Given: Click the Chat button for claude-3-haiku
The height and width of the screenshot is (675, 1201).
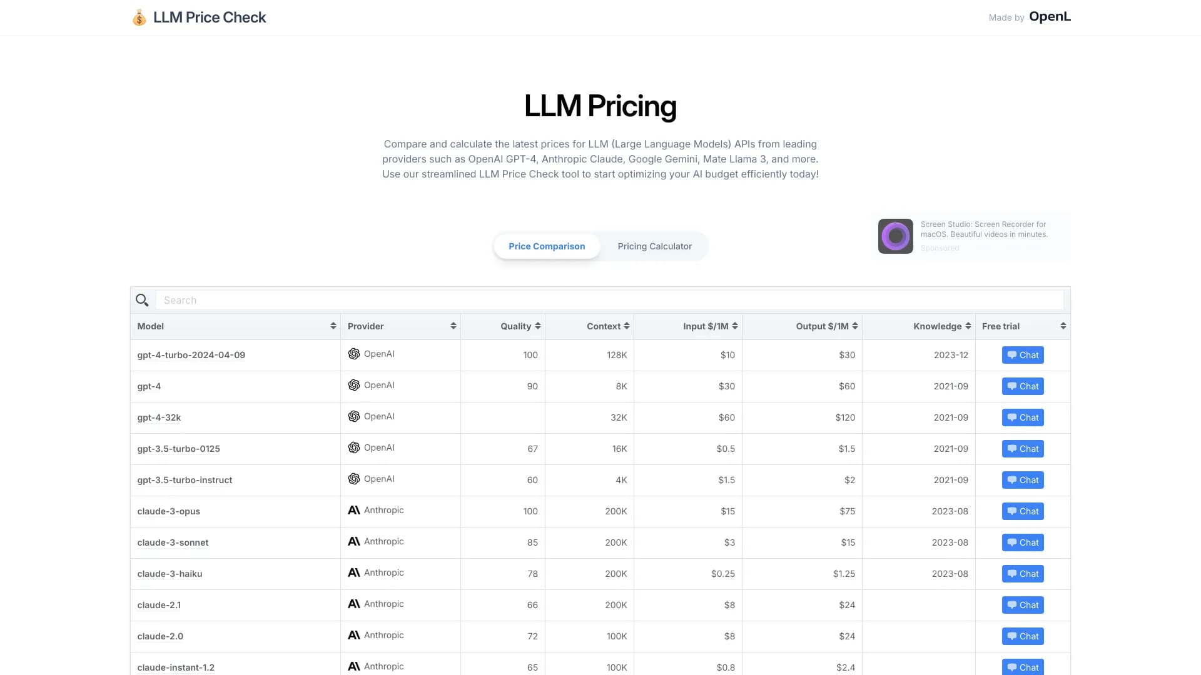Looking at the screenshot, I should point(1023,573).
